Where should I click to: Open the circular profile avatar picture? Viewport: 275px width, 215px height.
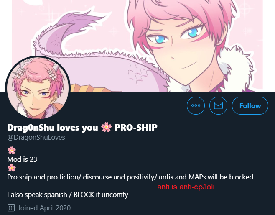tap(38, 88)
